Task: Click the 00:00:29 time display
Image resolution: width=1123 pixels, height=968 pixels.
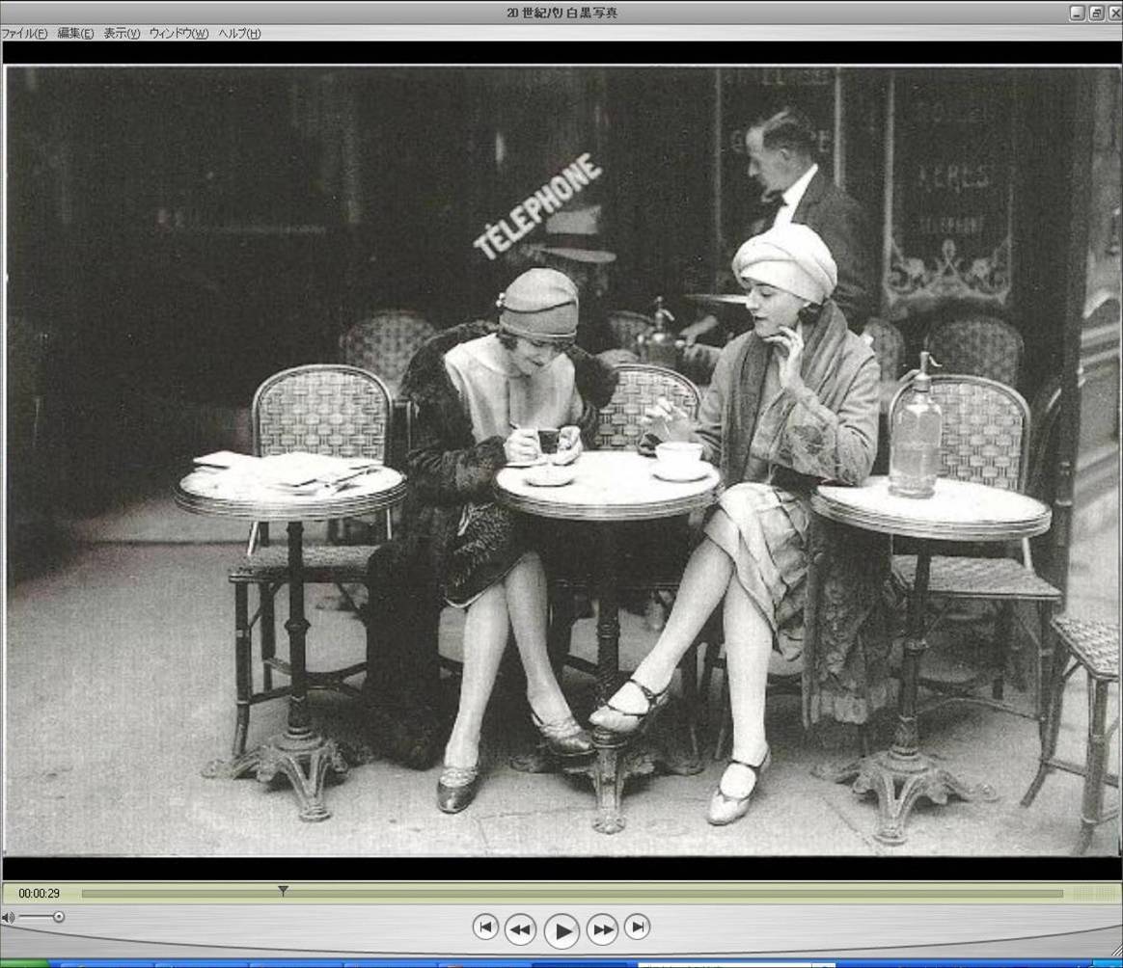Action: click(x=40, y=894)
